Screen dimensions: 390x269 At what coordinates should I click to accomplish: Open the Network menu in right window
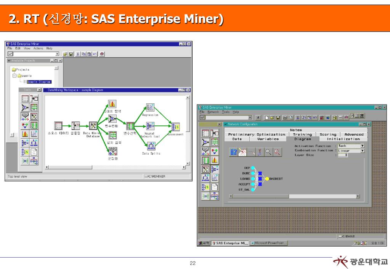click(x=213, y=112)
